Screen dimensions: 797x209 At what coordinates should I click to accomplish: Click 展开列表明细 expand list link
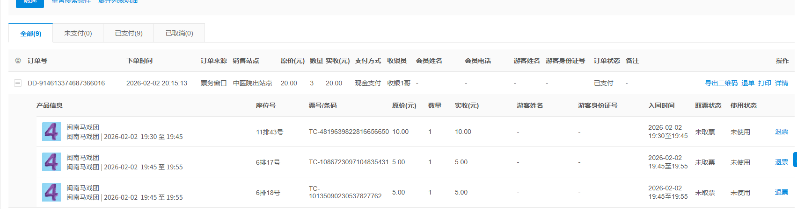point(118,2)
